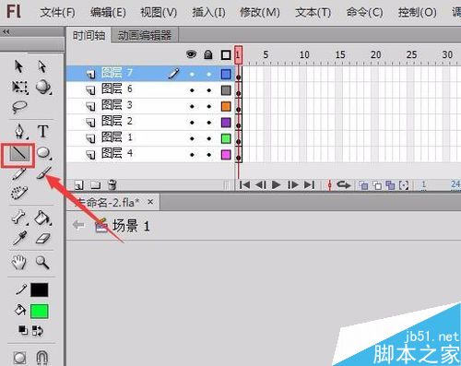Select the Hand tool
The width and height of the screenshot is (461, 366).
click(x=18, y=263)
